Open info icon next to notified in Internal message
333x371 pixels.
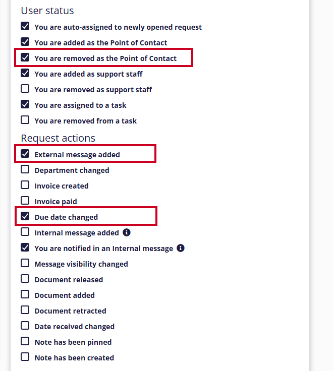[x=181, y=248]
